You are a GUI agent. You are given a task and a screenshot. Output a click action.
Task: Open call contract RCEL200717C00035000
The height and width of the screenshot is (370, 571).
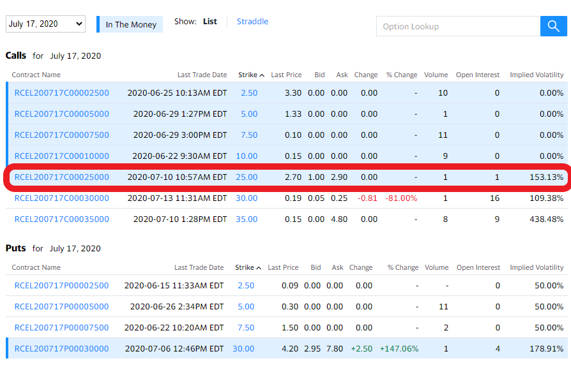(x=62, y=219)
